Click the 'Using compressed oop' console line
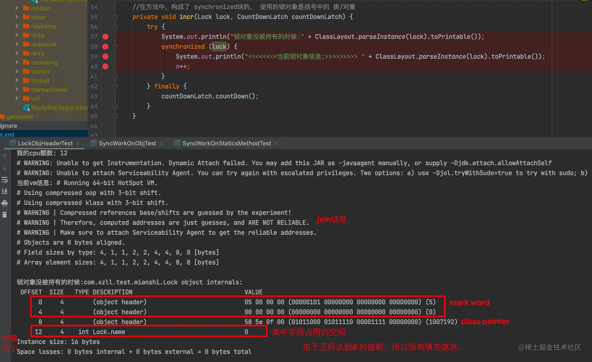Viewport: 592px width, 362px height. coord(89,193)
